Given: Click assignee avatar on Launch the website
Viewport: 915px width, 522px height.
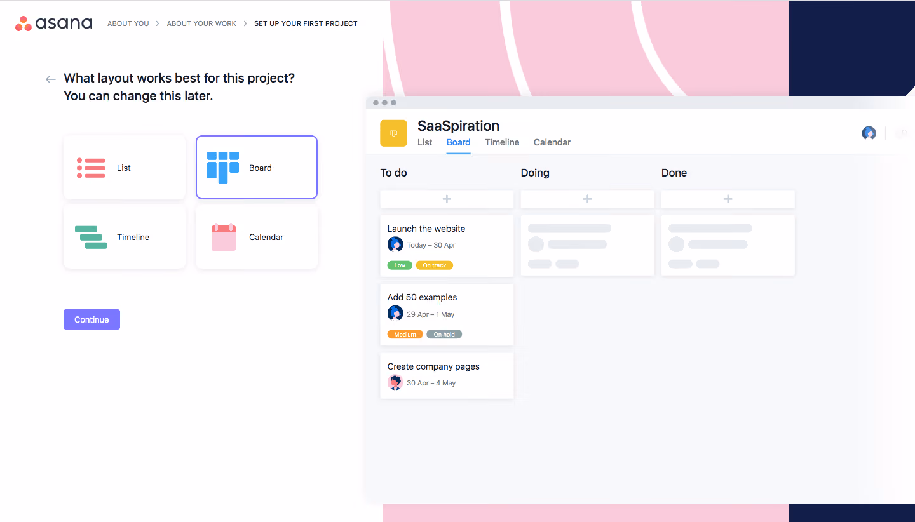Looking at the screenshot, I should click(395, 244).
